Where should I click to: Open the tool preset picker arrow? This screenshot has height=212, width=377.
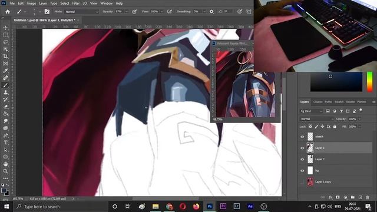pos(25,12)
